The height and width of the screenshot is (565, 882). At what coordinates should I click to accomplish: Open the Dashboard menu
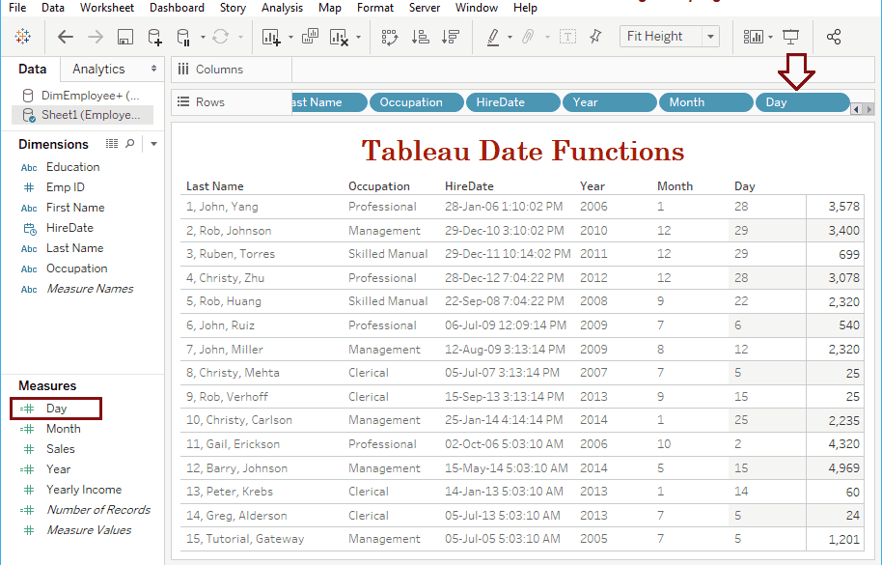coord(177,8)
